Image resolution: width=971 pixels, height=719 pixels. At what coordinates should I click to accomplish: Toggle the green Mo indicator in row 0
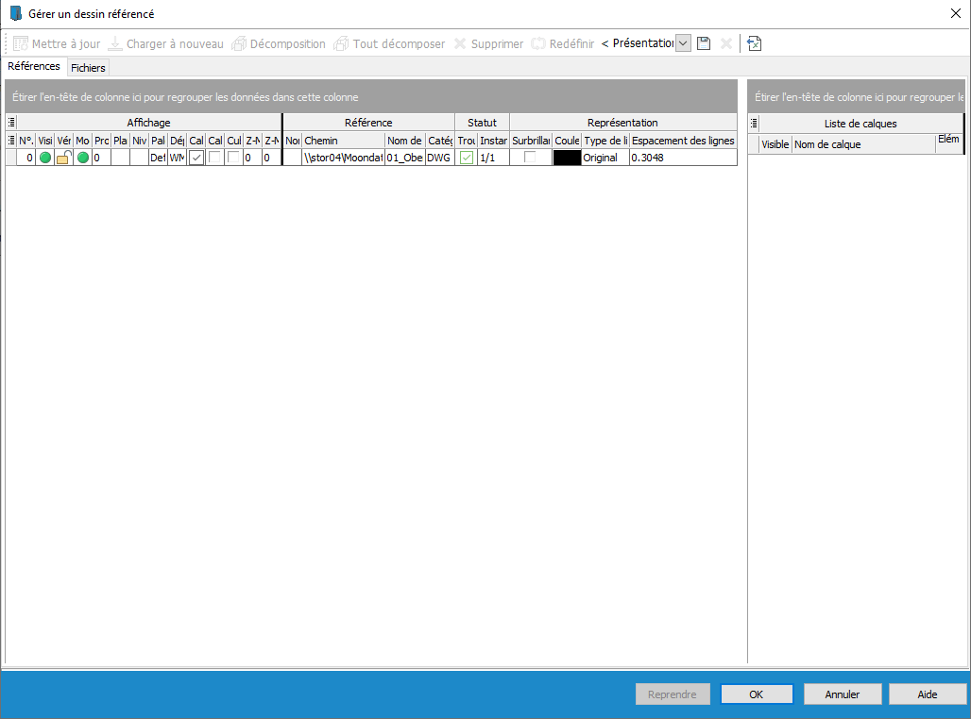pos(83,158)
